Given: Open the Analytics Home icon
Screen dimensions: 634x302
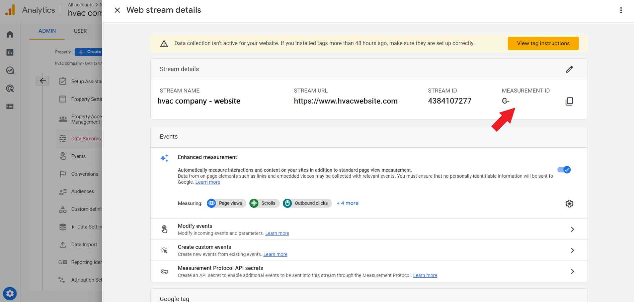Looking at the screenshot, I should 10,34.
